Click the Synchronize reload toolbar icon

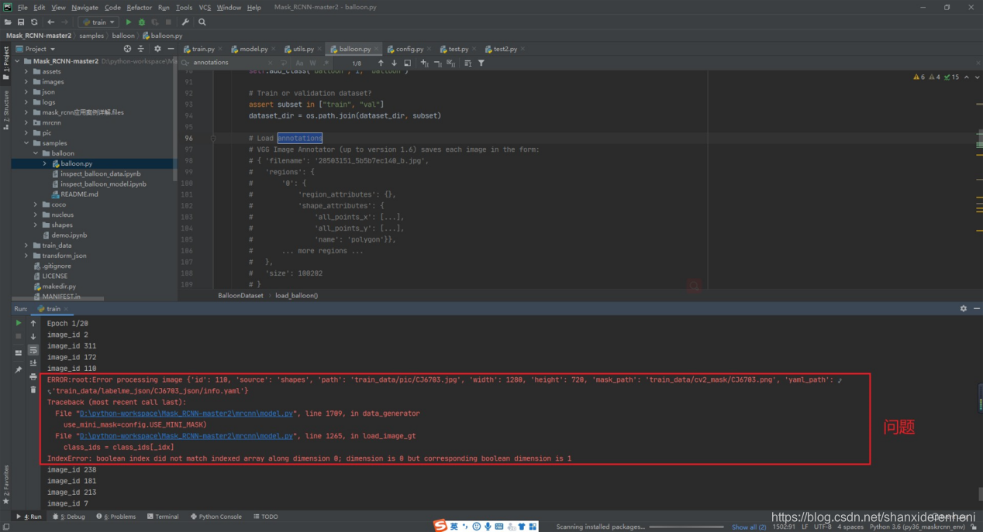click(34, 22)
